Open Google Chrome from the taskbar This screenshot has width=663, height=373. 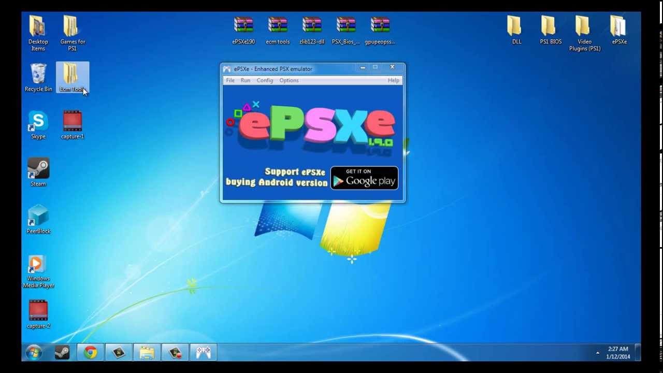coord(91,353)
